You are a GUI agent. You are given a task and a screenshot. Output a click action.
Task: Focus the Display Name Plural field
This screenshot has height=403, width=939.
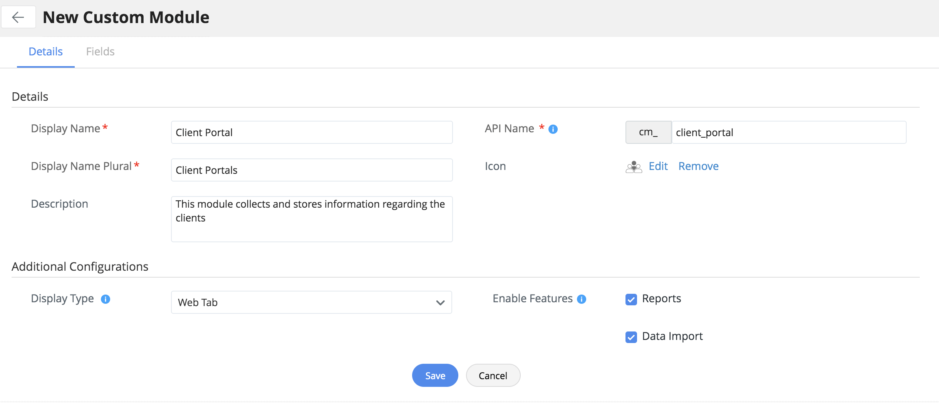point(311,170)
